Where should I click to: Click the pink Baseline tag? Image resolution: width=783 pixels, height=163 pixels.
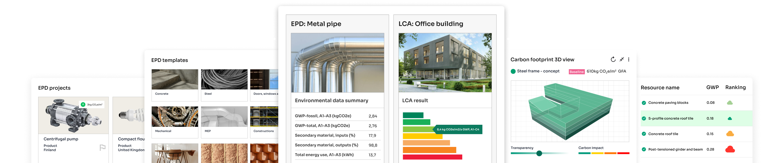coord(576,72)
